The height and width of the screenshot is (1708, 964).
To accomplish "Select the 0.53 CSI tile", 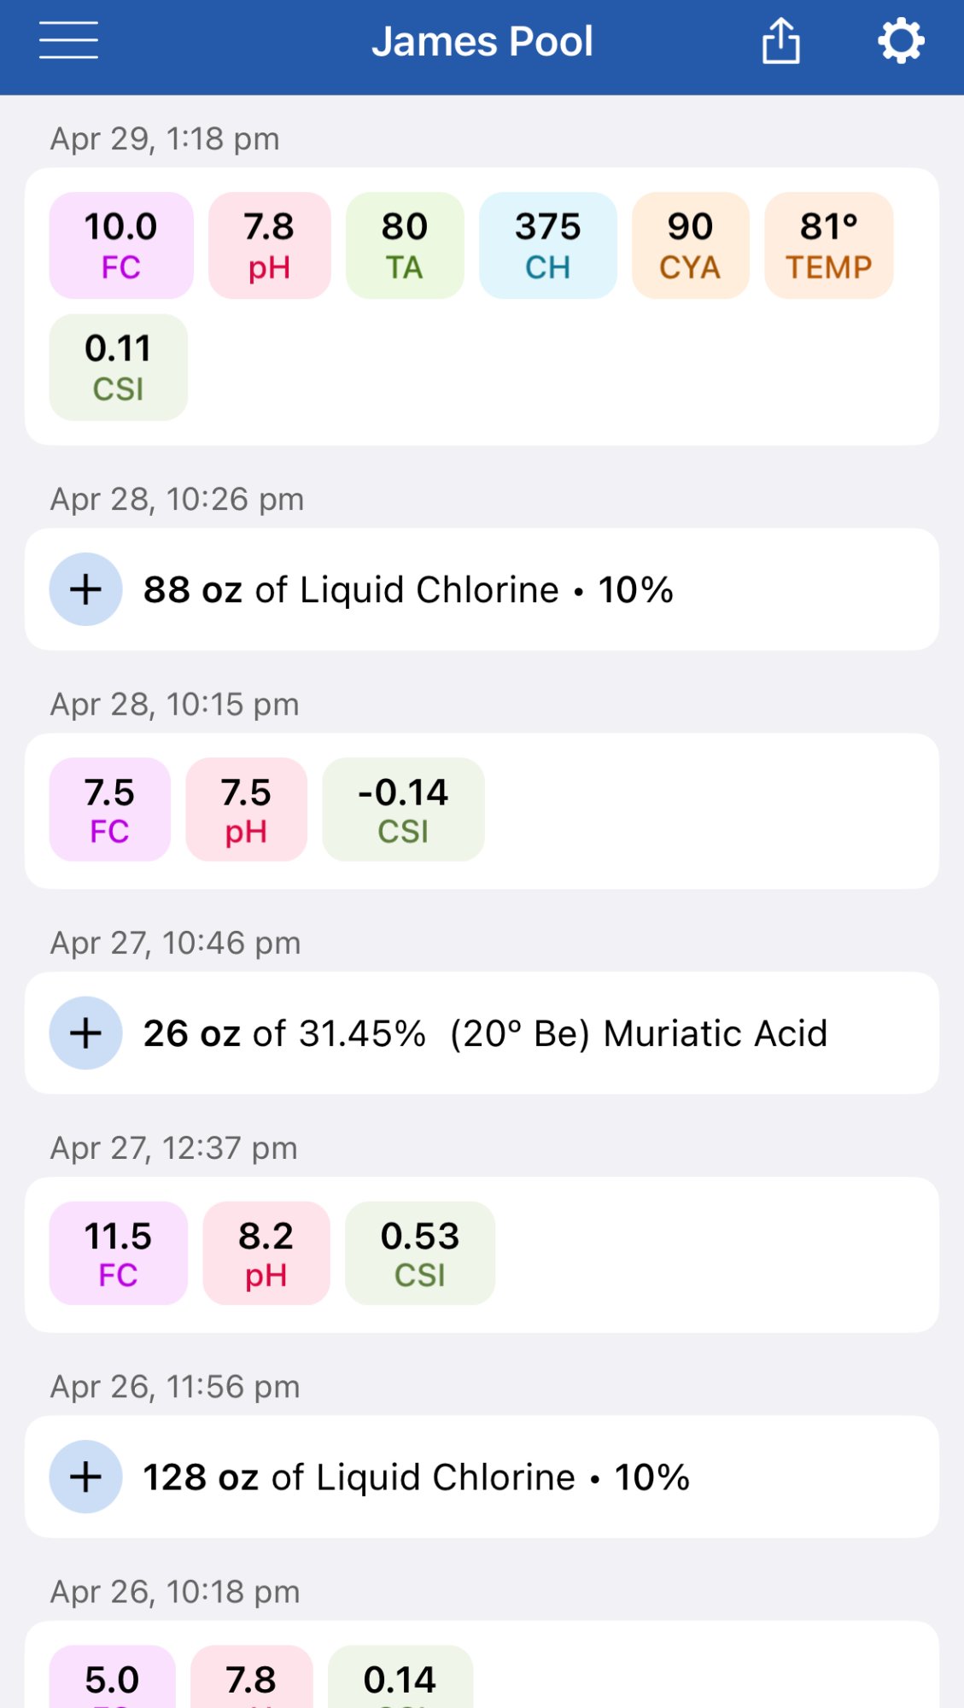I will tap(420, 1253).
